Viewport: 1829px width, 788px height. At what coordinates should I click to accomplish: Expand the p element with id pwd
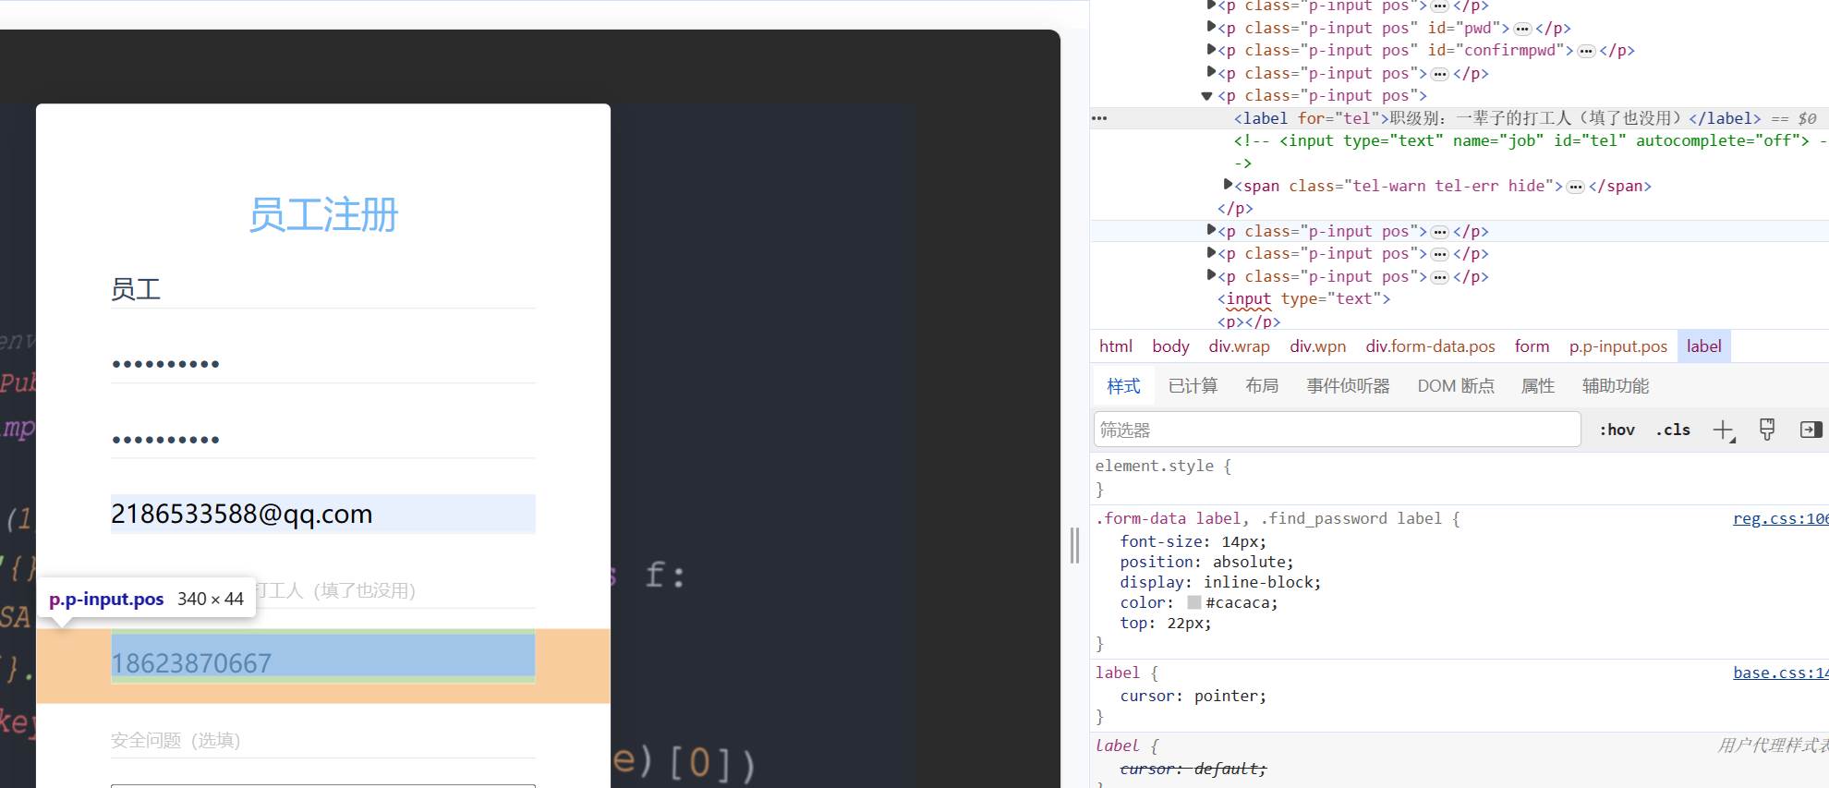(x=1211, y=27)
